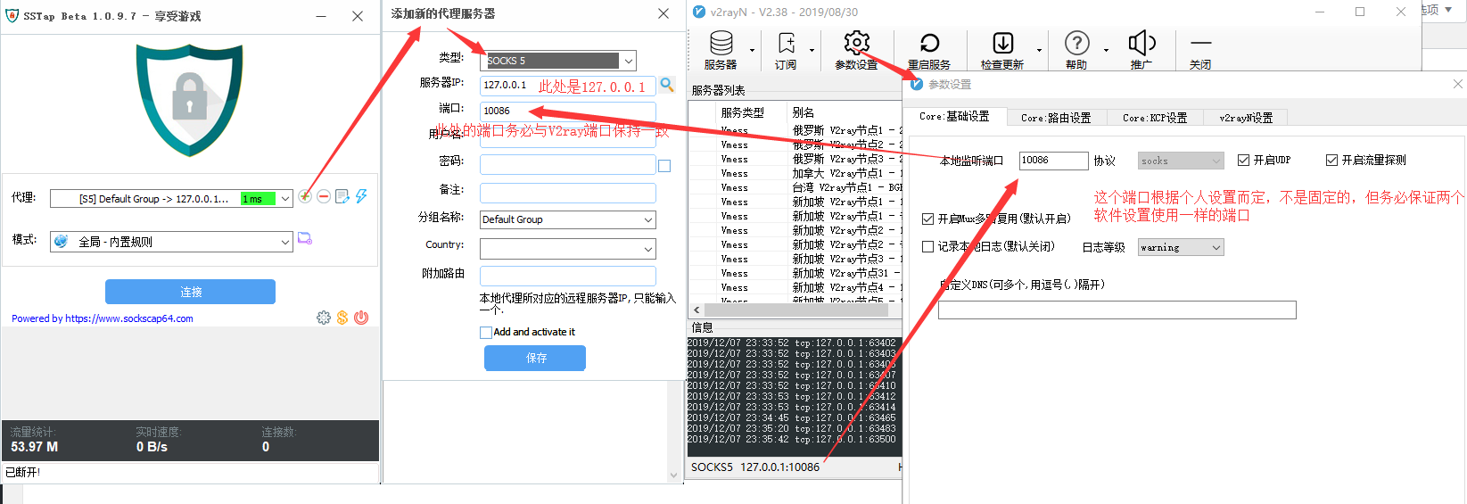Viewport: 1467px width, 504px height.
Task: Select the 台湾 V2ray节点1 server row
Action: pyautogui.click(x=795, y=187)
